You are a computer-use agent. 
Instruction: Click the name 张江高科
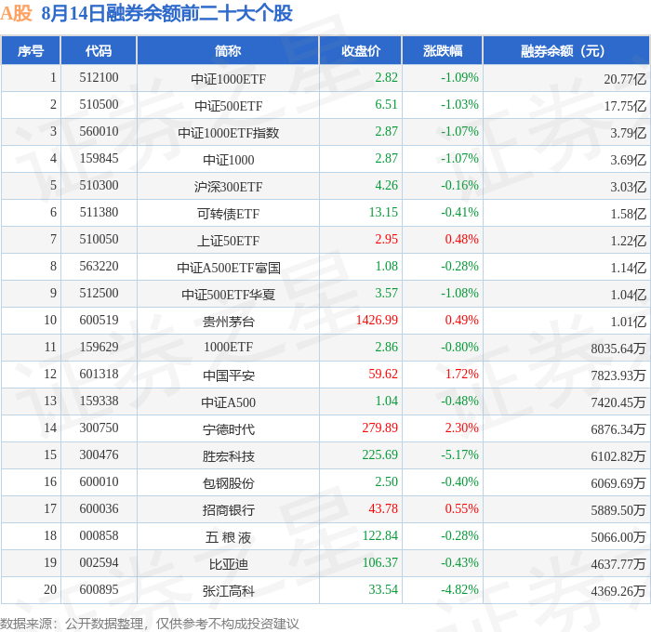click(229, 591)
